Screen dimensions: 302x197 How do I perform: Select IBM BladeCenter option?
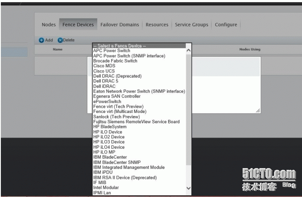click(139, 157)
